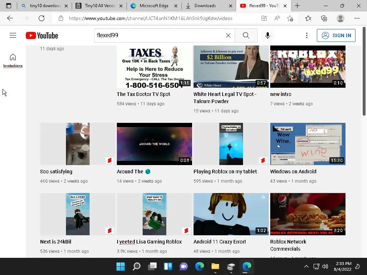Viewport: 367px width, 275px height.
Task: Open the Roblox Network Commercials thumbnail
Action: click(x=308, y=214)
